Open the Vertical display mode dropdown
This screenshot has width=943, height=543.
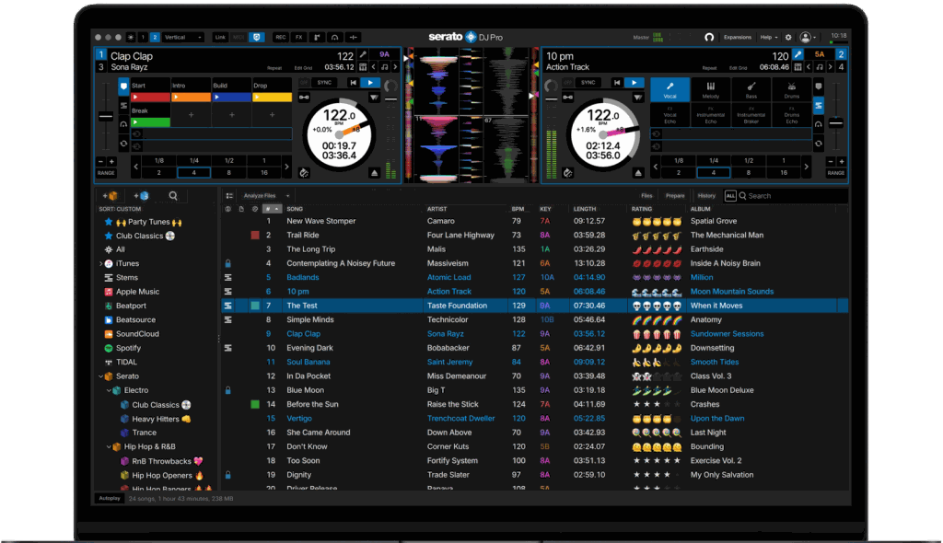click(x=183, y=38)
